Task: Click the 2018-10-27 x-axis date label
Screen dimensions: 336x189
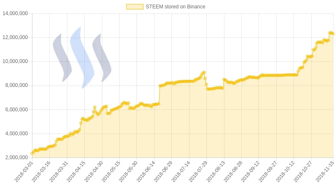Action: pyautogui.click(x=302, y=171)
